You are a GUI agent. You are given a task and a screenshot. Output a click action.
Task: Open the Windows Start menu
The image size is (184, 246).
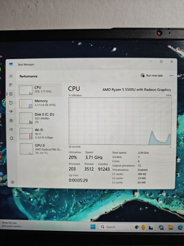click(93, 227)
